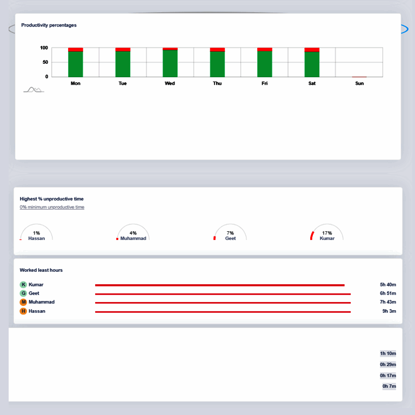Select the Monday productivity bar
Image resolution: width=415 pixels, height=415 pixels.
pos(76,63)
